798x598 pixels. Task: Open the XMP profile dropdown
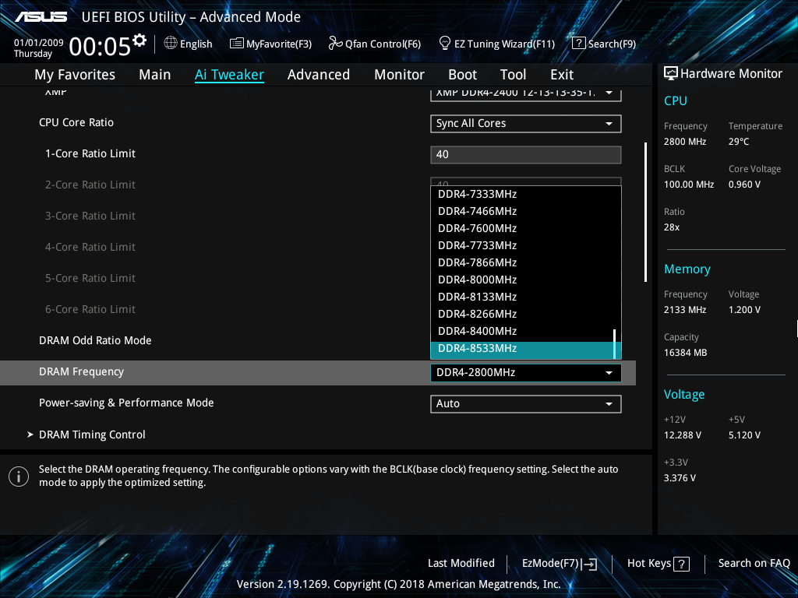pos(526,94)
